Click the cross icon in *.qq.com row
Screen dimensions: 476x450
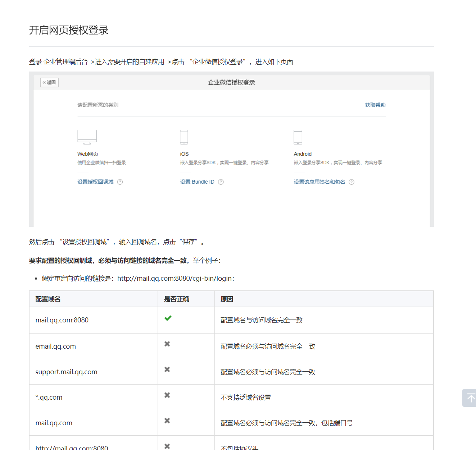point(167,395)
